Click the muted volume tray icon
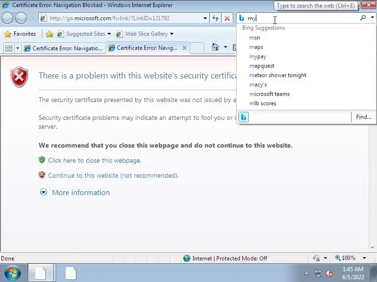The height and width of the screenshot is (282, 377). 329,273
